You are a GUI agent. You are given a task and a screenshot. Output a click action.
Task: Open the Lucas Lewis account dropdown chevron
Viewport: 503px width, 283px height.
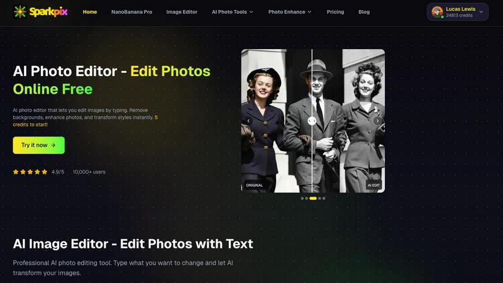pyautogui.click(x=481, y=12)
